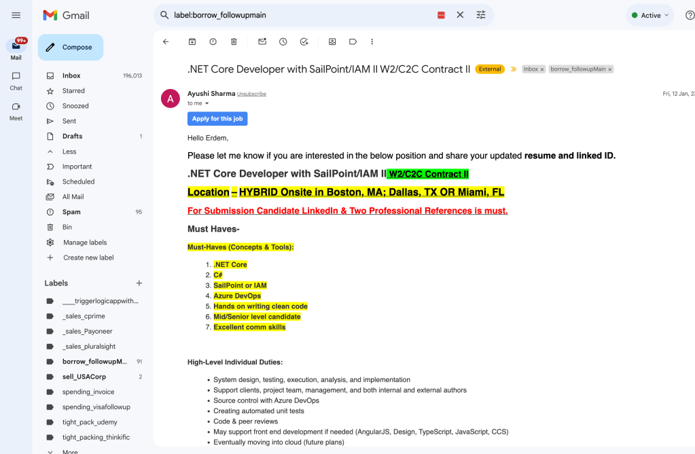Compose a new email

pyautogui.click(x=71, y=47)
